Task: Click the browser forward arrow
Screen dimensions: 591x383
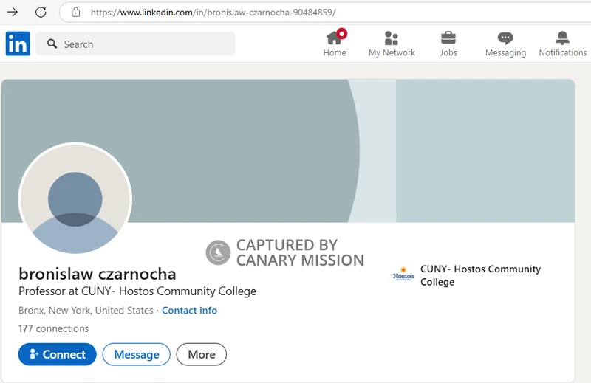Action: point(13,12)
